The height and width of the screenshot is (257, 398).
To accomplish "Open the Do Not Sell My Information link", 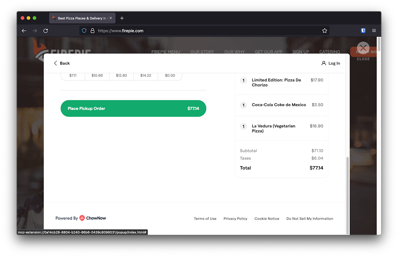I will 310,219.
